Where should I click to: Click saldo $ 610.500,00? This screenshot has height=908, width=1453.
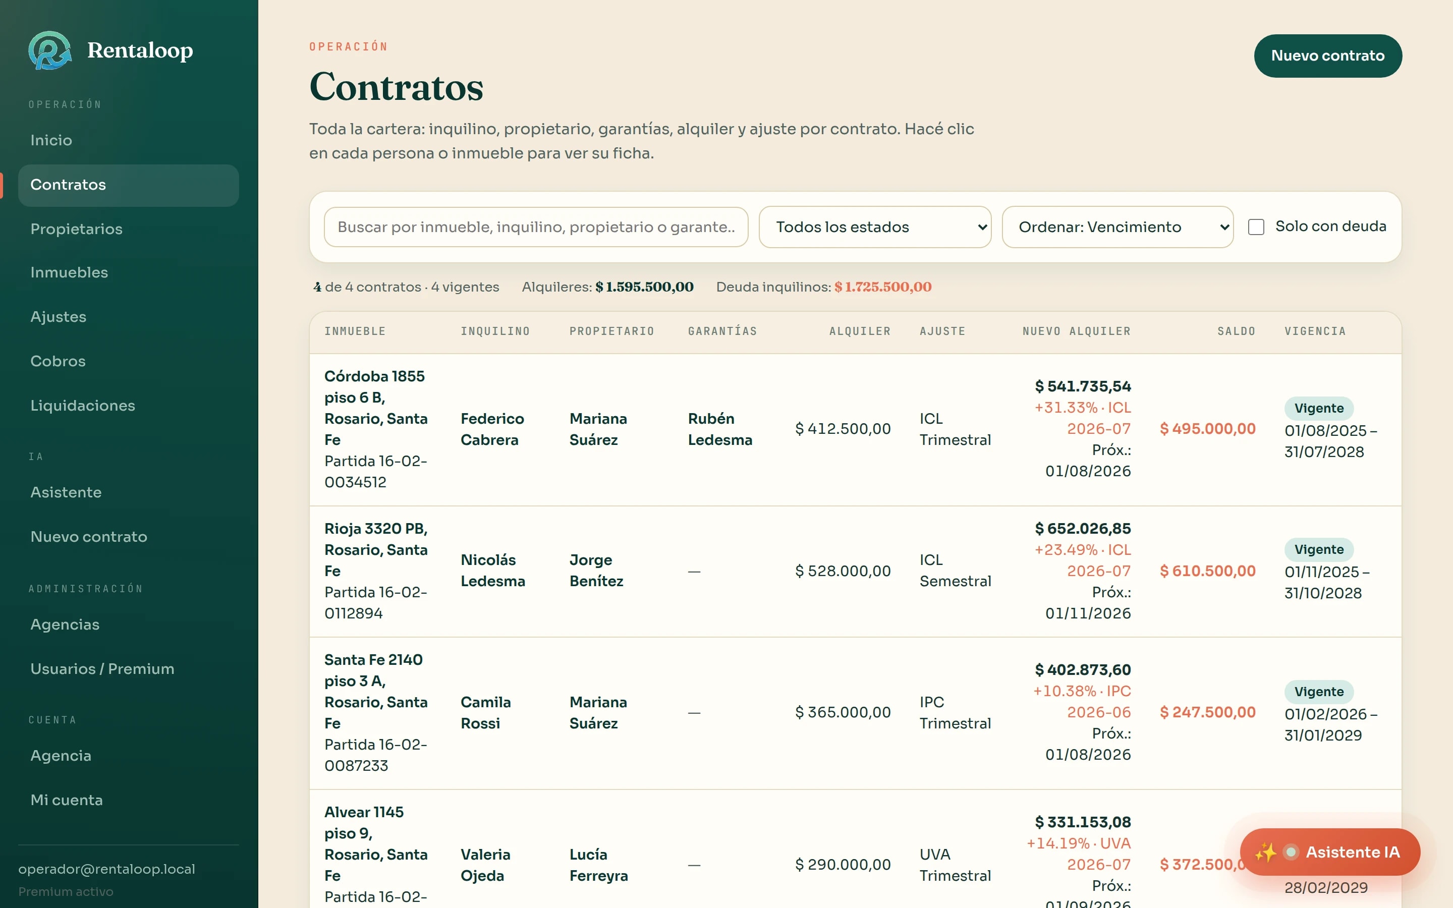pos(1207,571)
